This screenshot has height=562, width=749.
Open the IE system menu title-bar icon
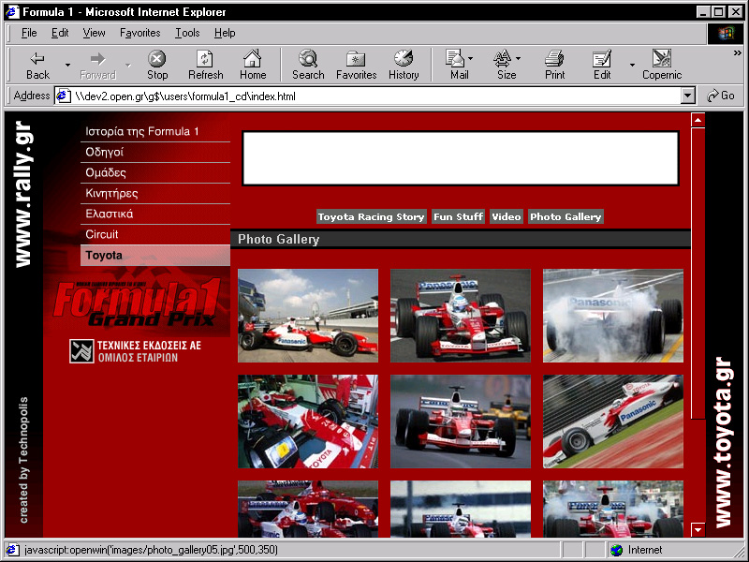coord(12,11)
